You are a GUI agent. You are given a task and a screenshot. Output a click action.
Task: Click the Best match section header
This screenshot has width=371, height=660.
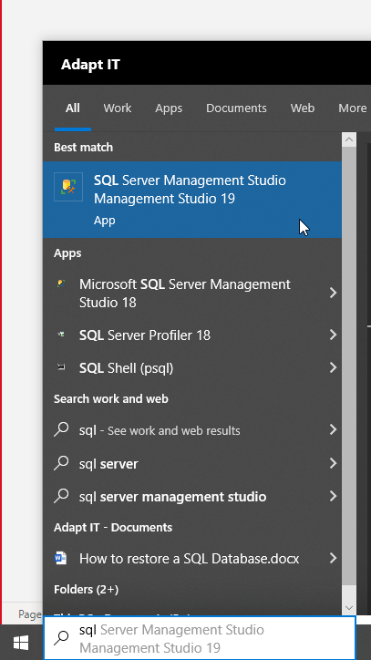(83, 148)
